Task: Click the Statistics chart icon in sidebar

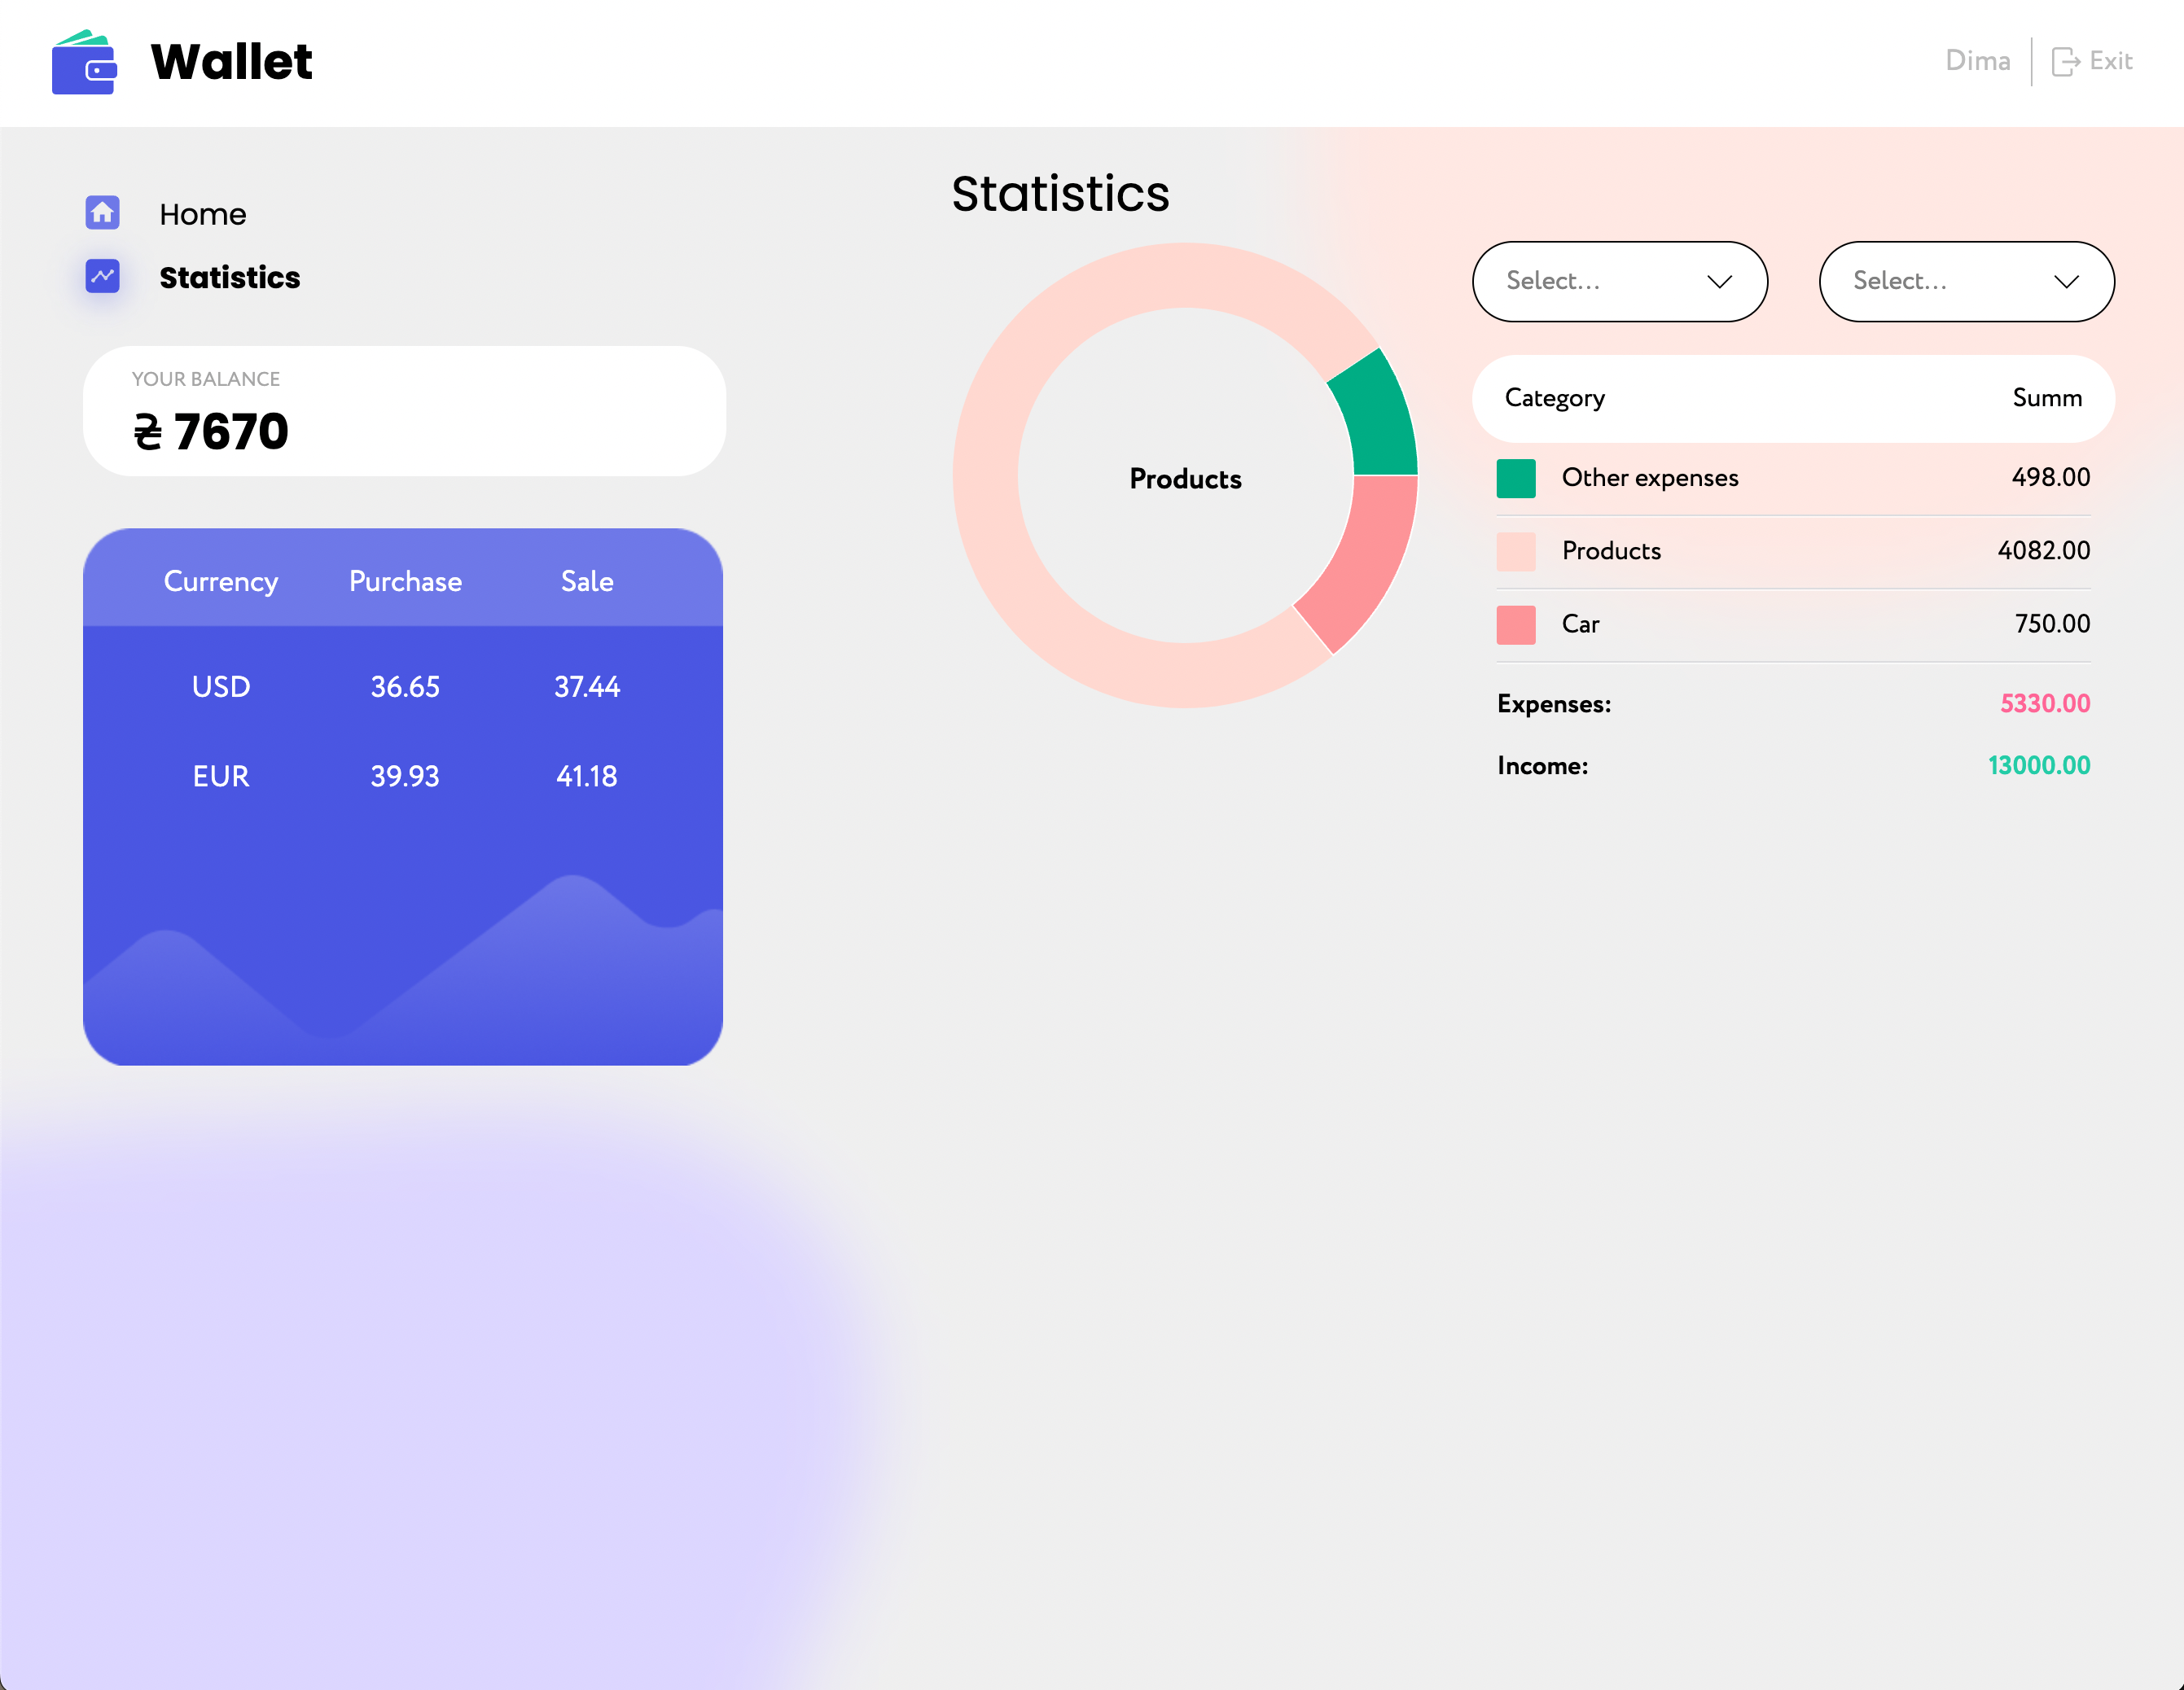Action: [103, 276]
